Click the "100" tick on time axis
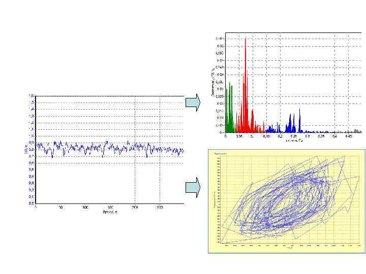The height and width of the screenshot is (274, 366). [x=85, y=207]
